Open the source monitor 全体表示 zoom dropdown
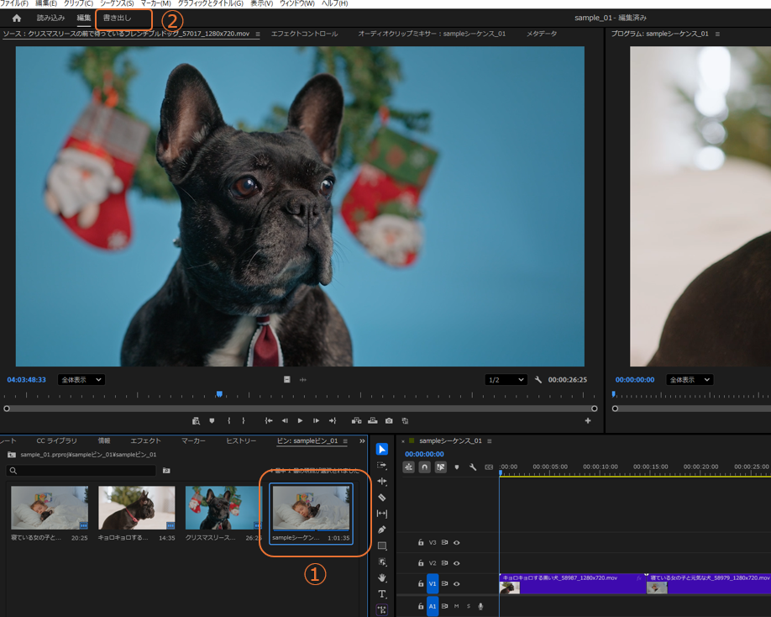 point(81,380)
